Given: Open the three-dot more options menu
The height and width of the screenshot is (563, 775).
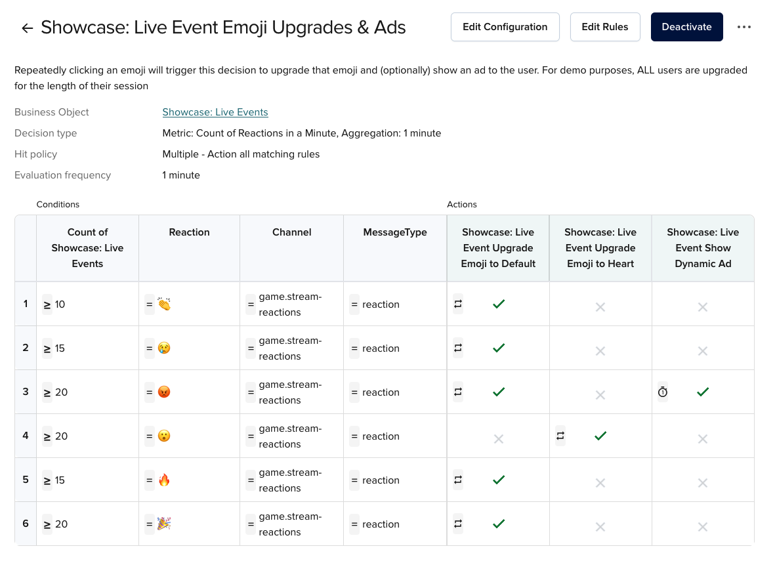Looking at the screenshot, I should coord(744,27).
